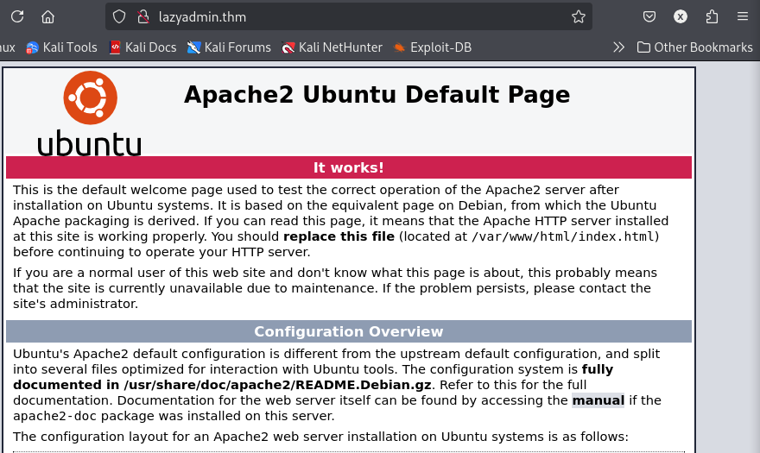Screen dimensions: 760x453
Task: Open the round X extension icon
Action: click(680, 17)
